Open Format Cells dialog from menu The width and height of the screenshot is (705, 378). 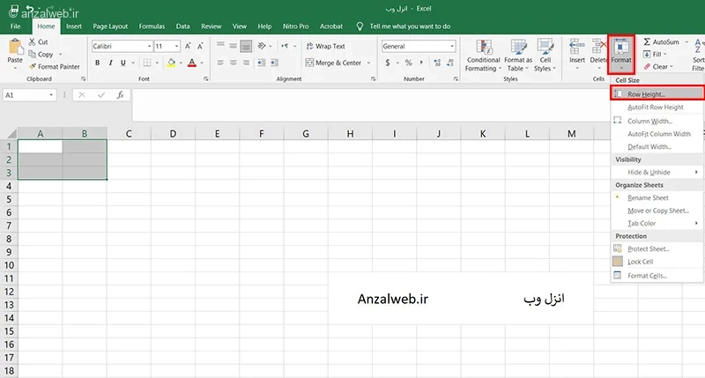click(657, 276)
